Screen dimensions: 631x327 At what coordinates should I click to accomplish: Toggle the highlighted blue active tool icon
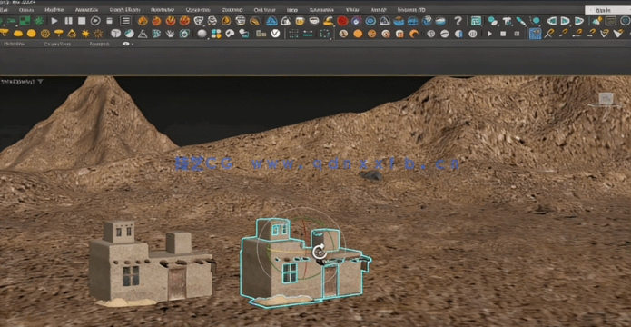[x=535, y=34]
